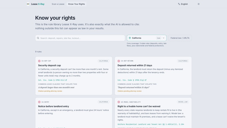The height and width of the screenshot is (128, 227).
Task: Click California tag on Deposit returned card
Action: 183,61
